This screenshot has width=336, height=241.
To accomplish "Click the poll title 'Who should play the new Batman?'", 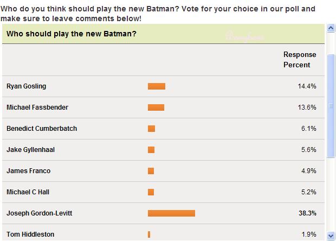I will [x=72, y=34].
